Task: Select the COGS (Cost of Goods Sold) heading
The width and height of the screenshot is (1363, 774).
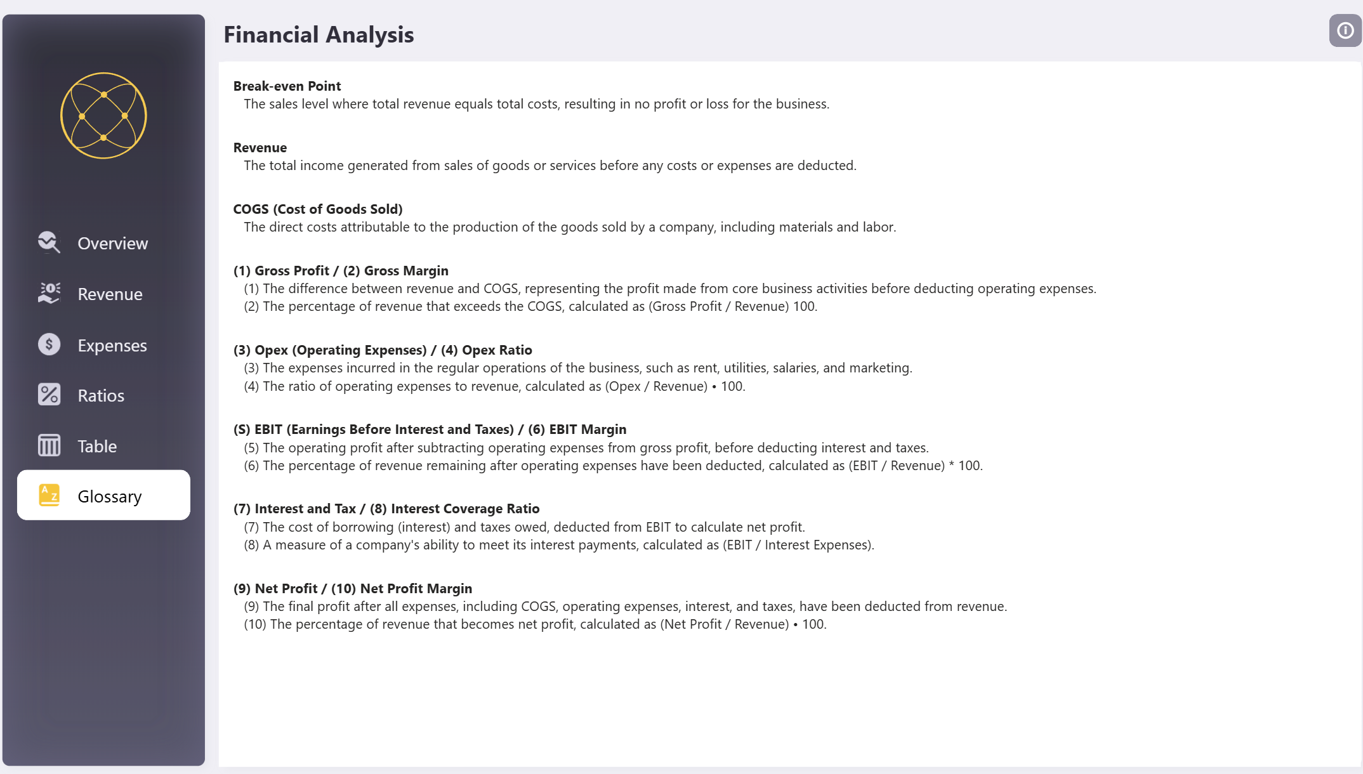Action: click(318, 209)
